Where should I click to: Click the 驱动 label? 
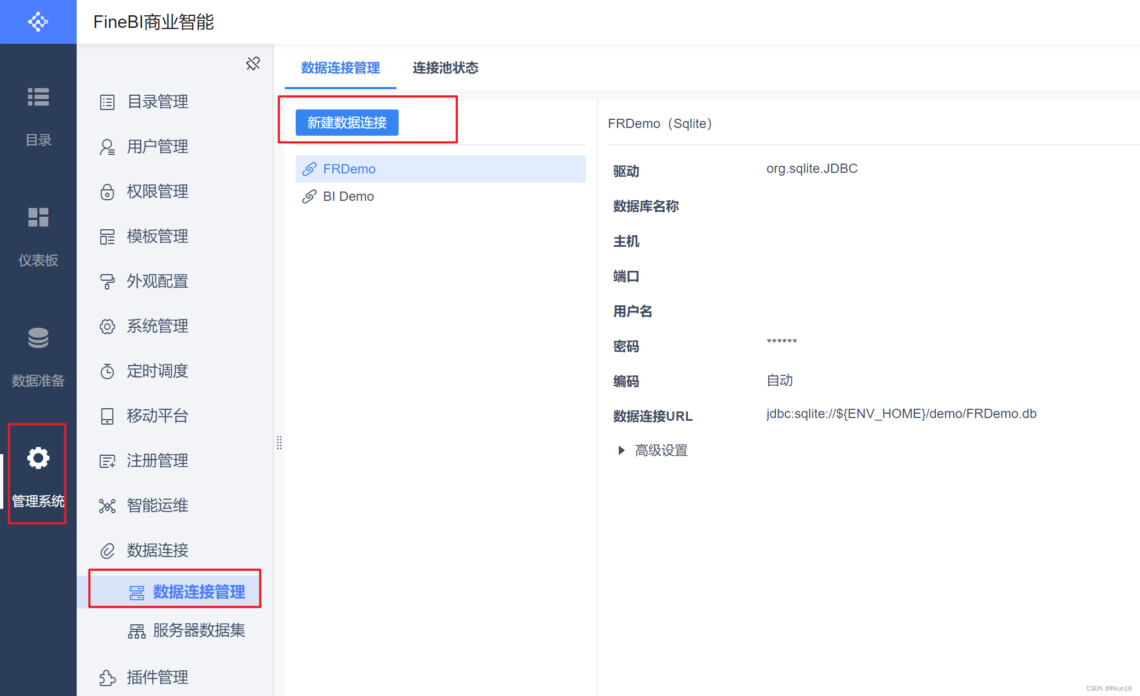[626, 171]
